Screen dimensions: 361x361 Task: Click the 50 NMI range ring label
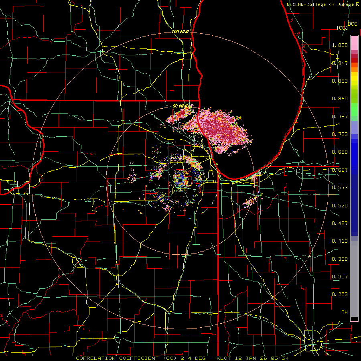(x=180, y=106)
